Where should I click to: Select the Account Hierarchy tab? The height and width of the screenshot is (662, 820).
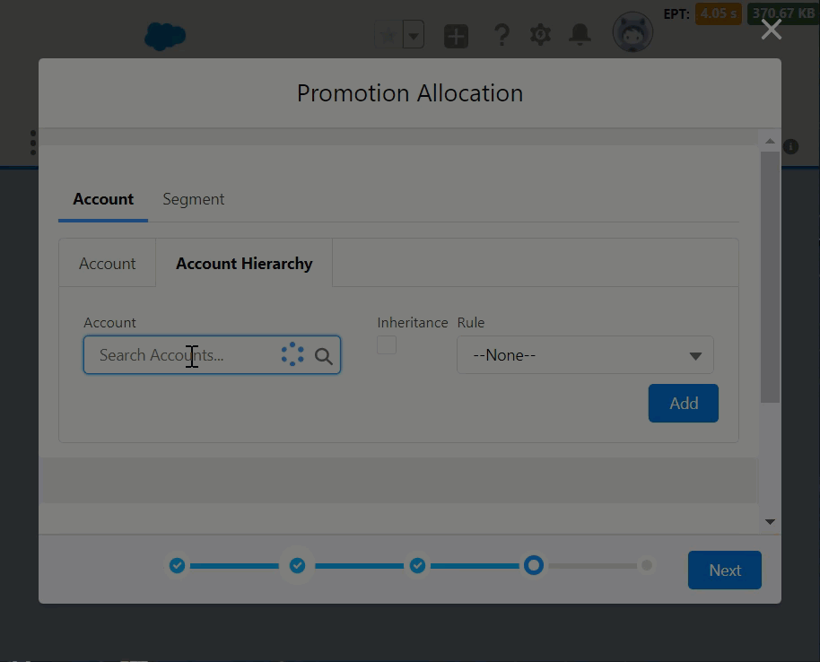click(244, 264)
